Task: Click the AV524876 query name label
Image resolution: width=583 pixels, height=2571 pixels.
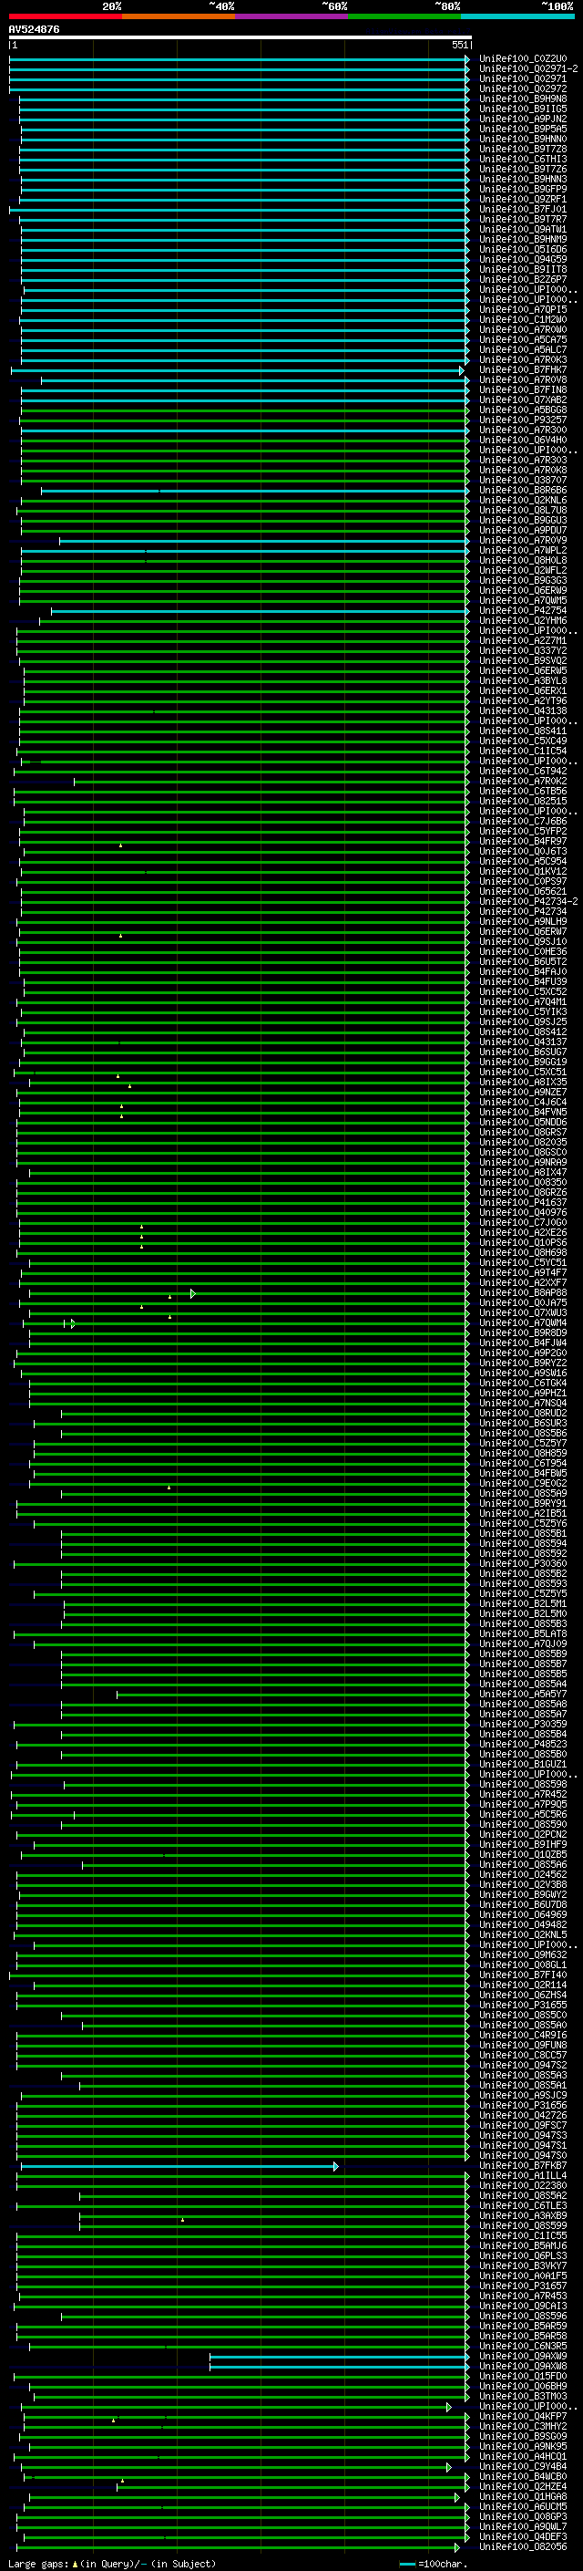Action: point(34,29)
